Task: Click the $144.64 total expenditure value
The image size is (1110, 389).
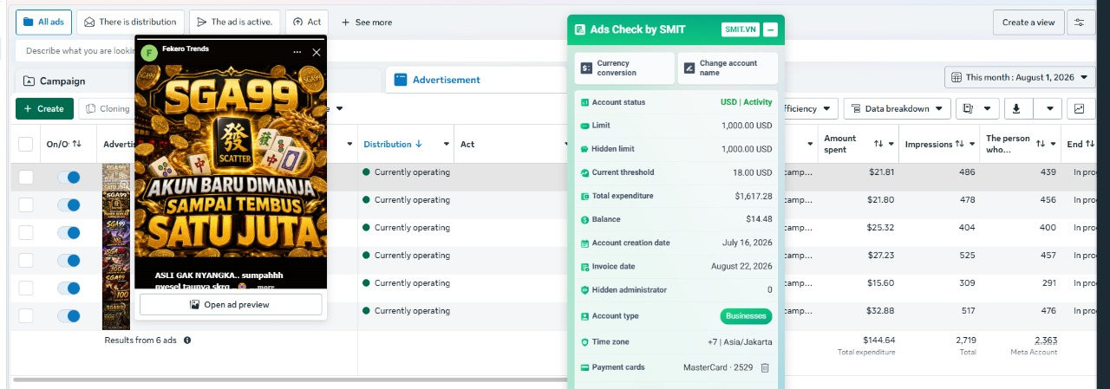Action: coord(878,340)
